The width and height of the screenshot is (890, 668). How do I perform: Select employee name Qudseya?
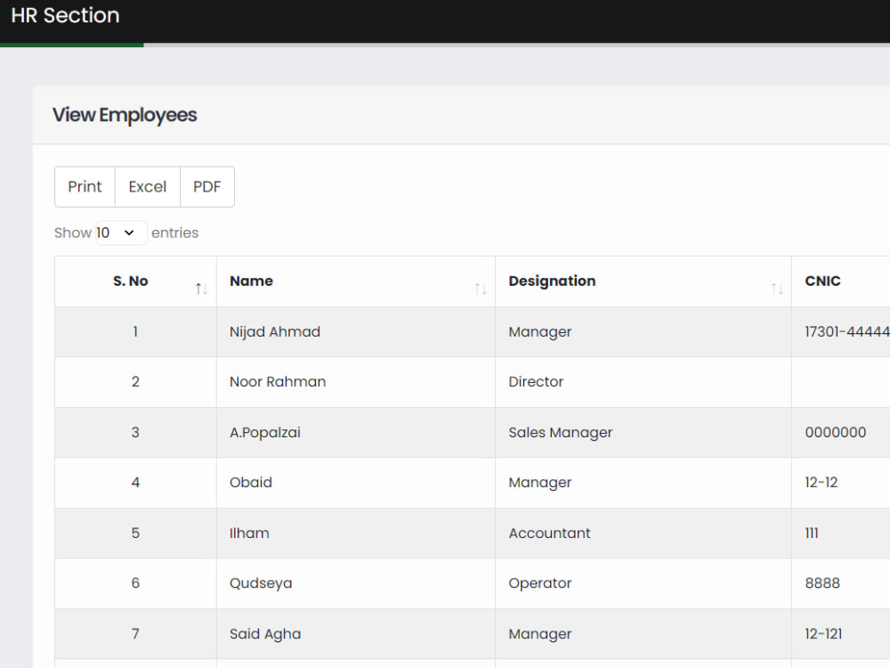pos(261,583)
